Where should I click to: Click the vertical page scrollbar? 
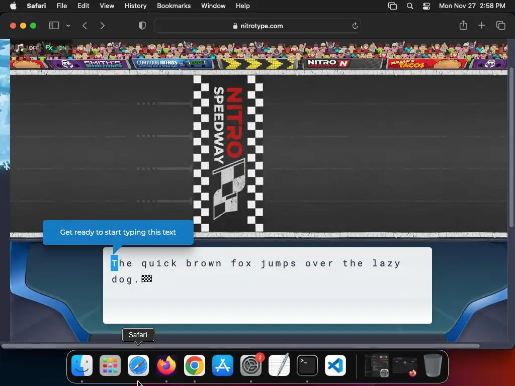[x=511, y=147]
